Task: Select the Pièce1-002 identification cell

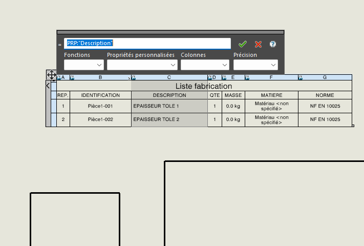Action: [100, 119]
